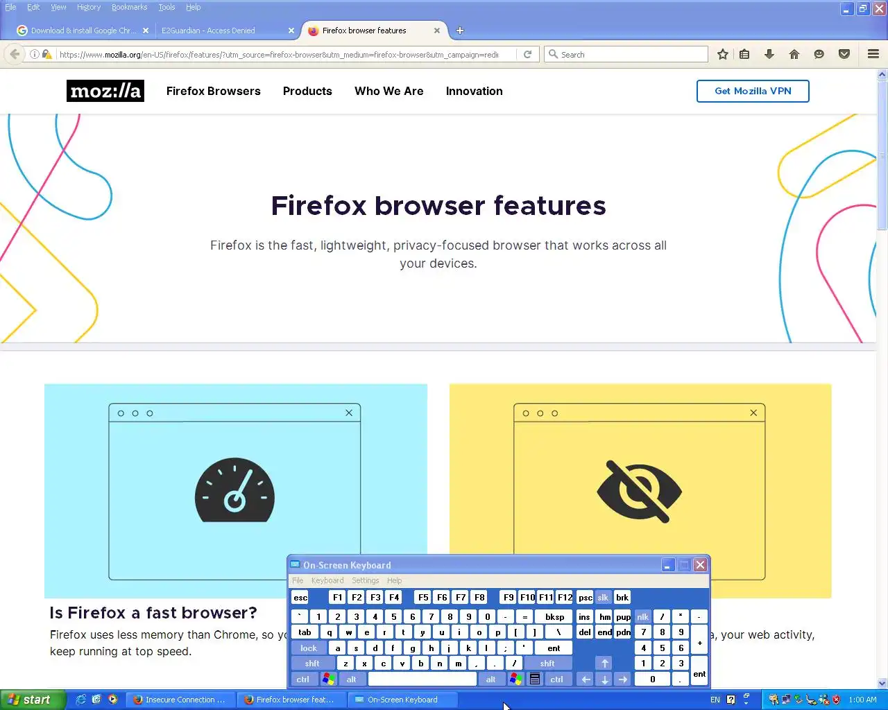This screenshot has height=710, width=888.
Task: Expand the Who We Are navigation menu
Action: point(389,91)
